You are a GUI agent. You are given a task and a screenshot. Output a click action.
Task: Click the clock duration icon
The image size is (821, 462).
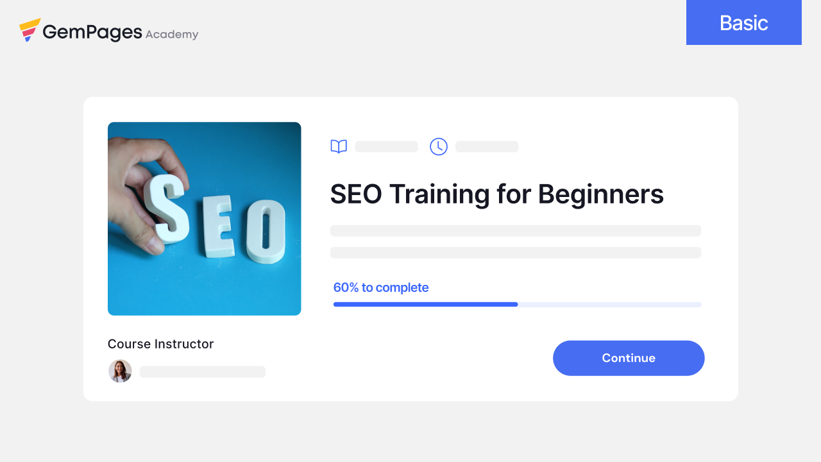pyautogui.click(x=439, y=147)
